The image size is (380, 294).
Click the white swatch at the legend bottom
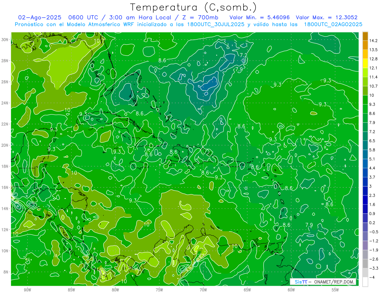pos(365,282)
